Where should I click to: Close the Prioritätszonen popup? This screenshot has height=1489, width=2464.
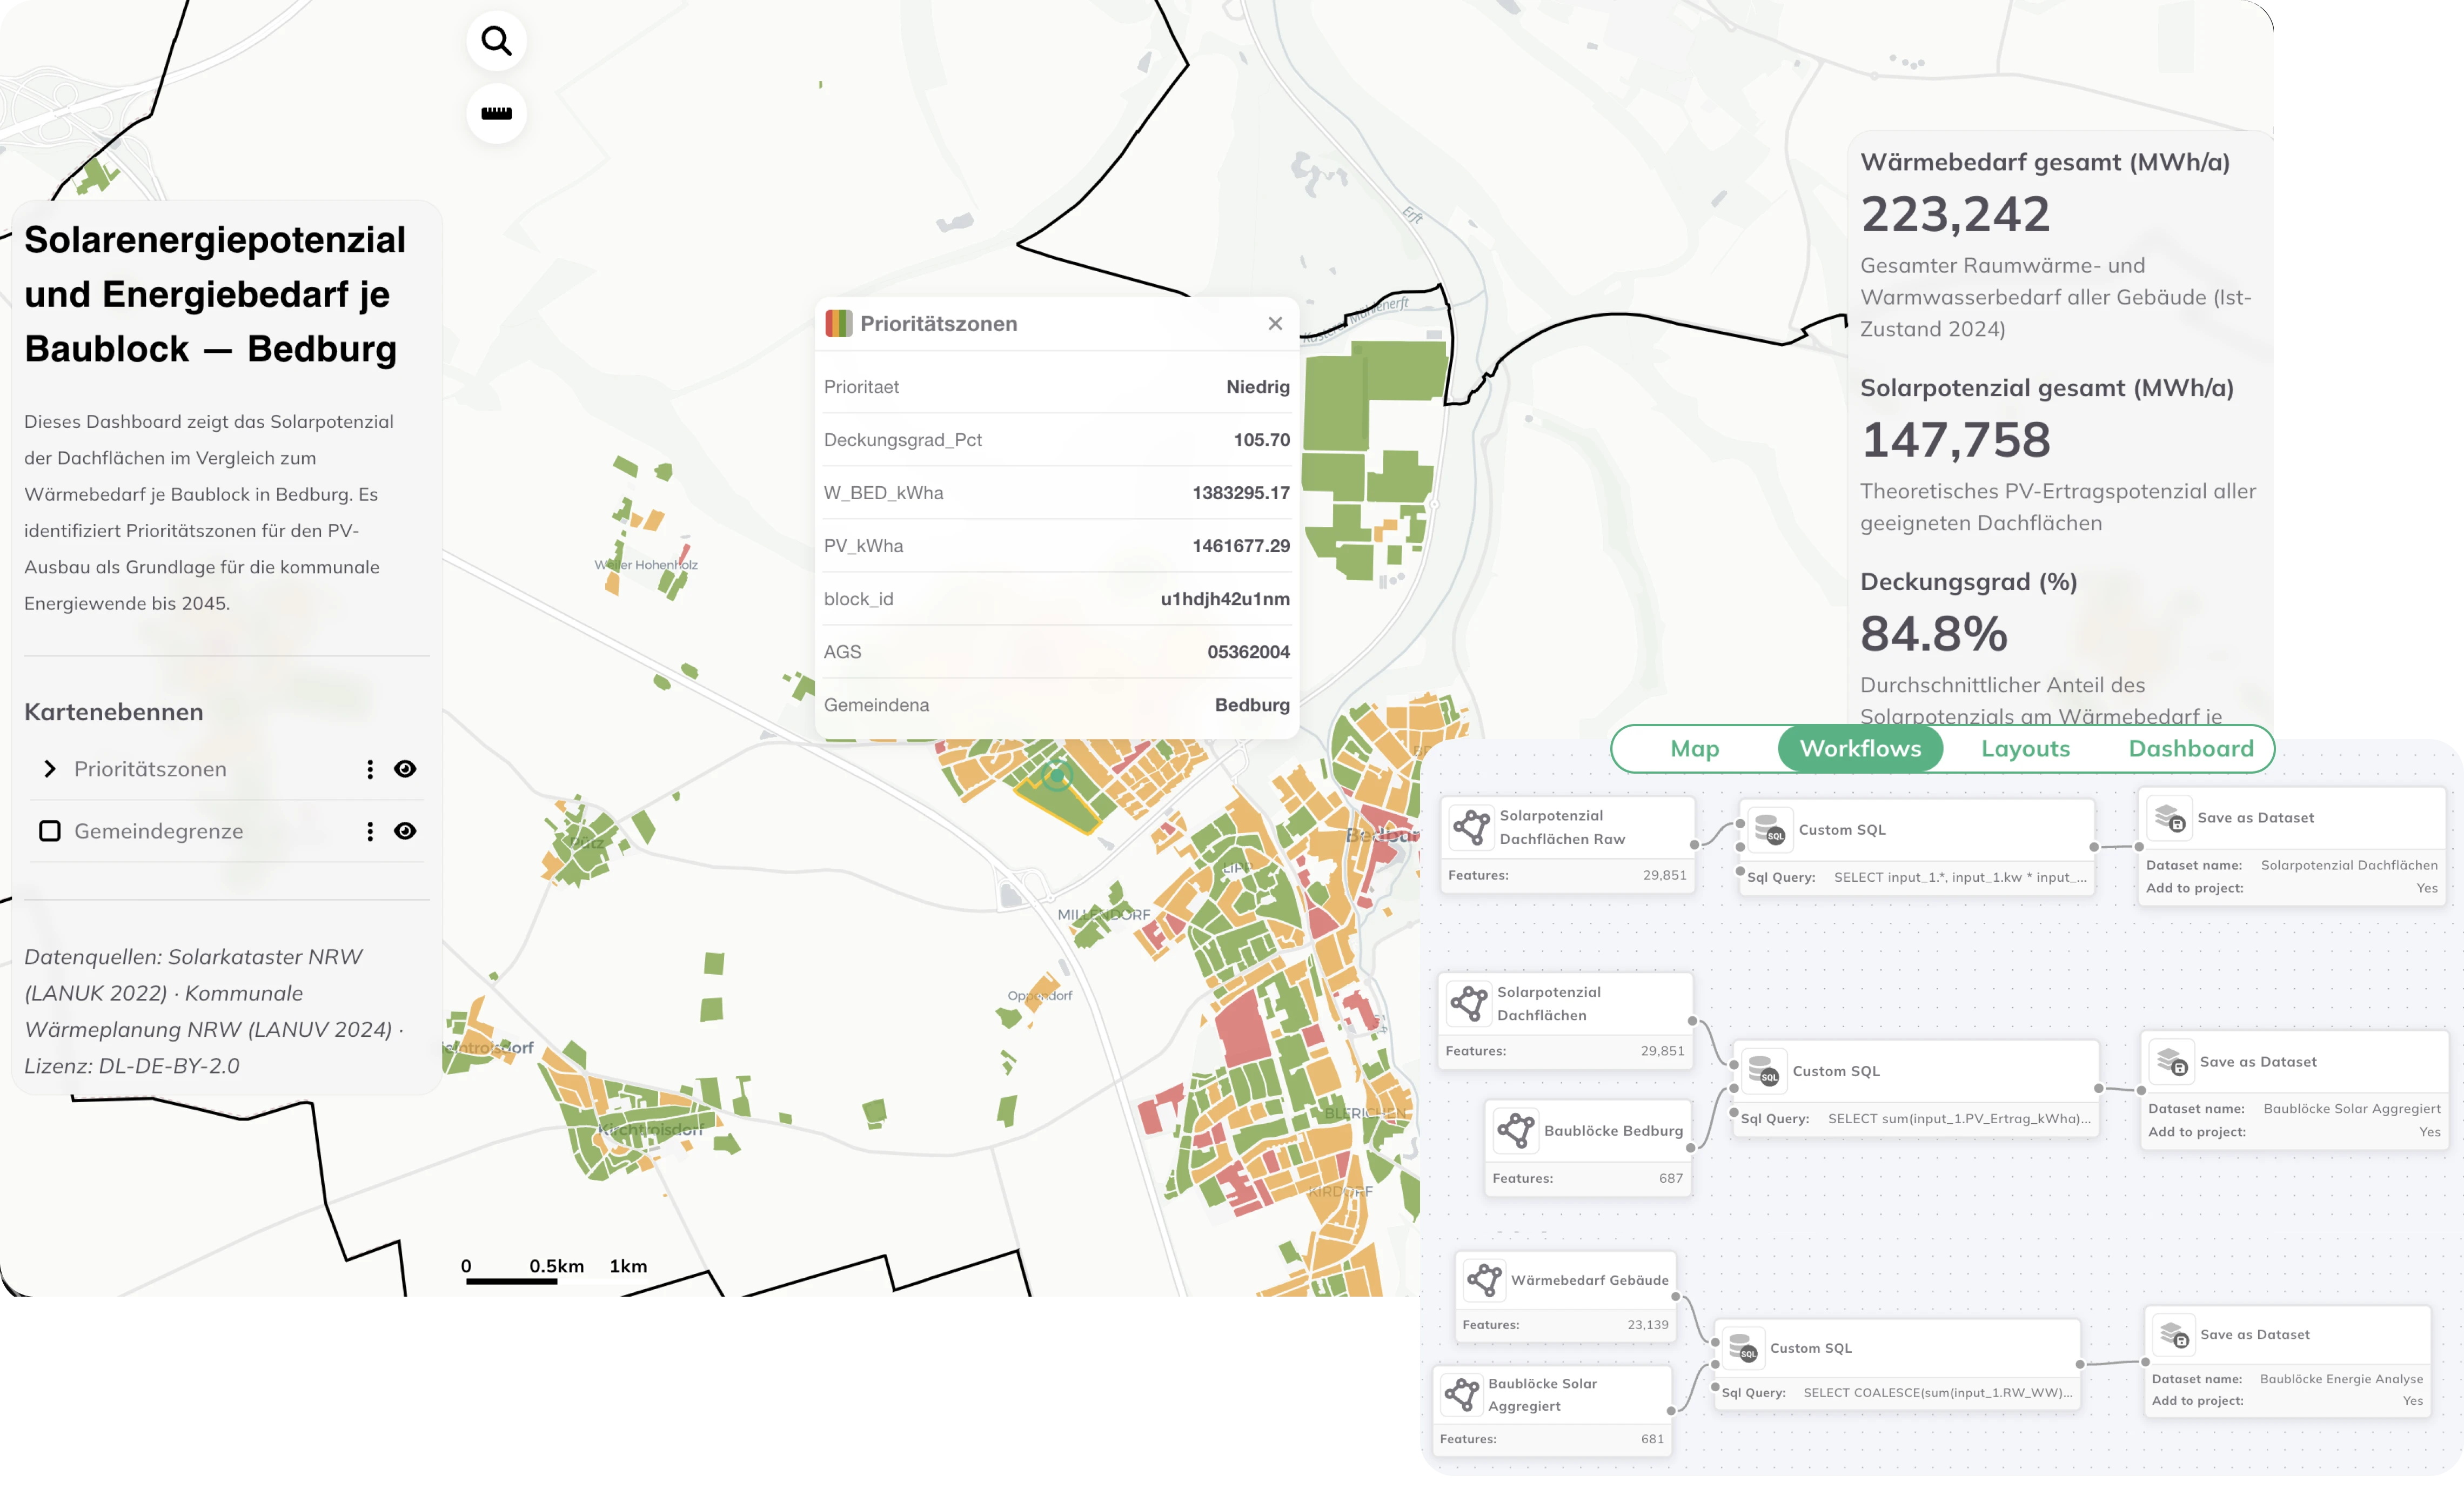tap(1275, 323)
